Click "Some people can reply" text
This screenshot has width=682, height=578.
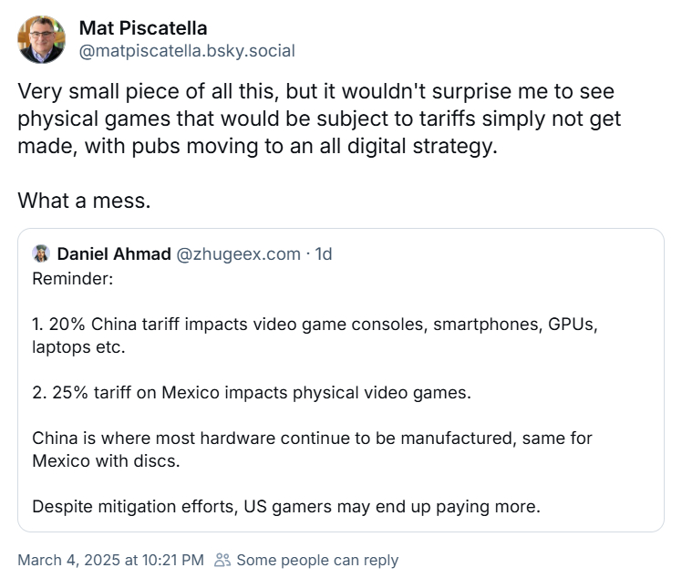pos(316,560)
